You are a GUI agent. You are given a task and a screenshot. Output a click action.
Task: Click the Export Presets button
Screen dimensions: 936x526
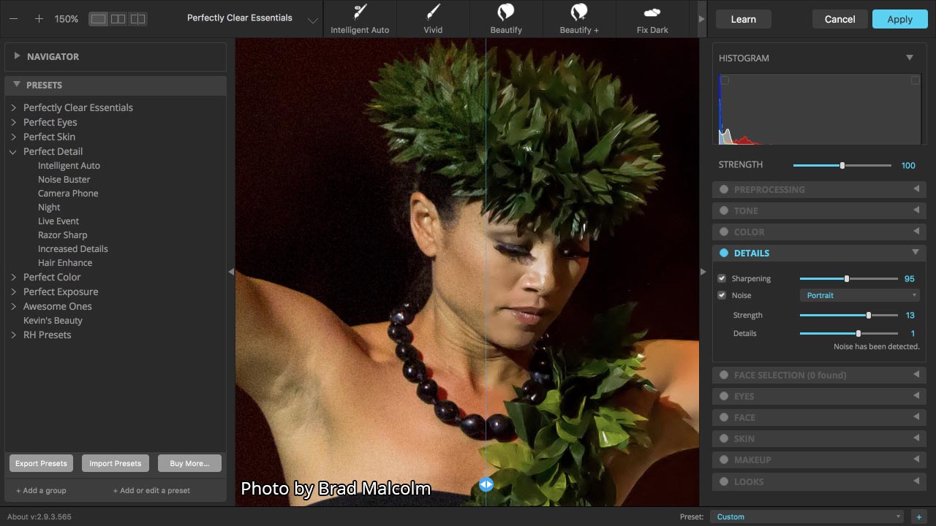tap(41, 463)
